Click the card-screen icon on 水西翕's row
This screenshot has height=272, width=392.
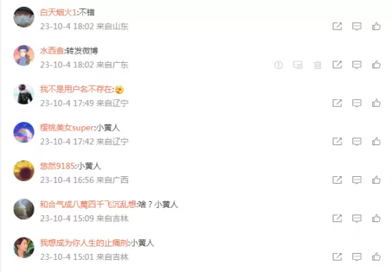[298, 65]
